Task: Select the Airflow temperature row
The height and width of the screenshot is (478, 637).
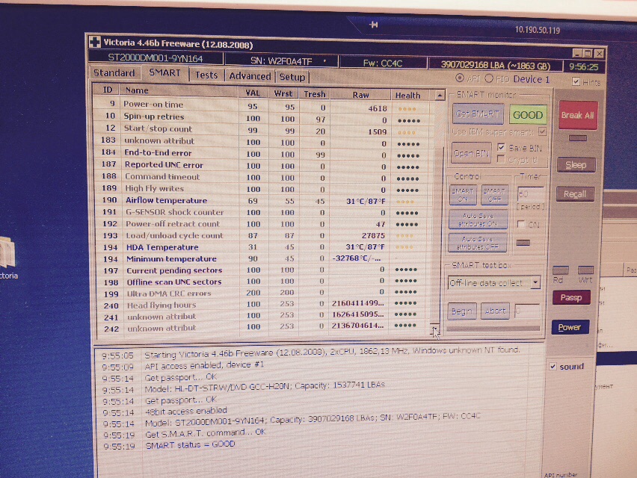Action: tap(263, 201)
